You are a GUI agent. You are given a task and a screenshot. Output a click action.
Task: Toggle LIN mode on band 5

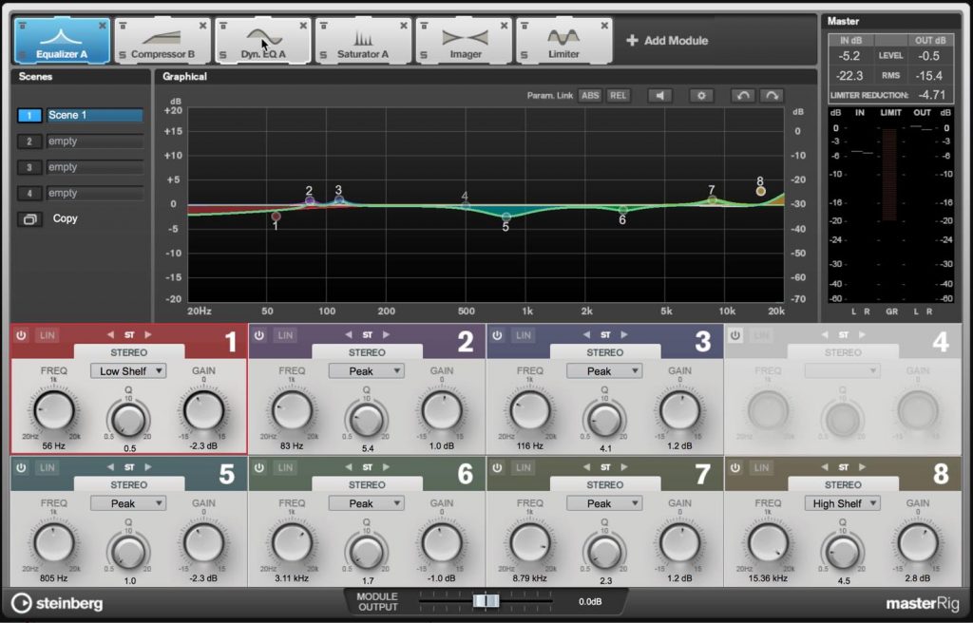pos(47,467)
